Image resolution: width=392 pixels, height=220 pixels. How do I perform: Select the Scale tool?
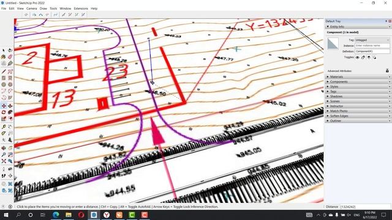pyautogui.click(x=4, y=119)
